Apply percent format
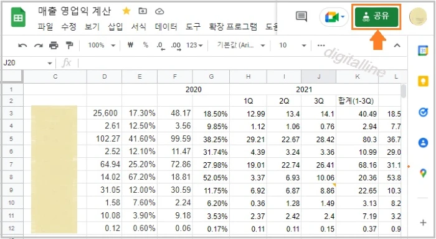 click(x=145, y=45)
